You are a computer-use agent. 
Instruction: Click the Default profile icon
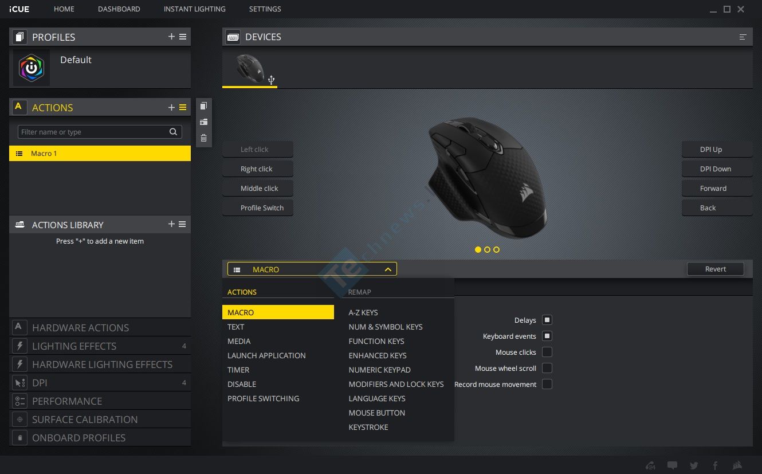tap(32, 68)
